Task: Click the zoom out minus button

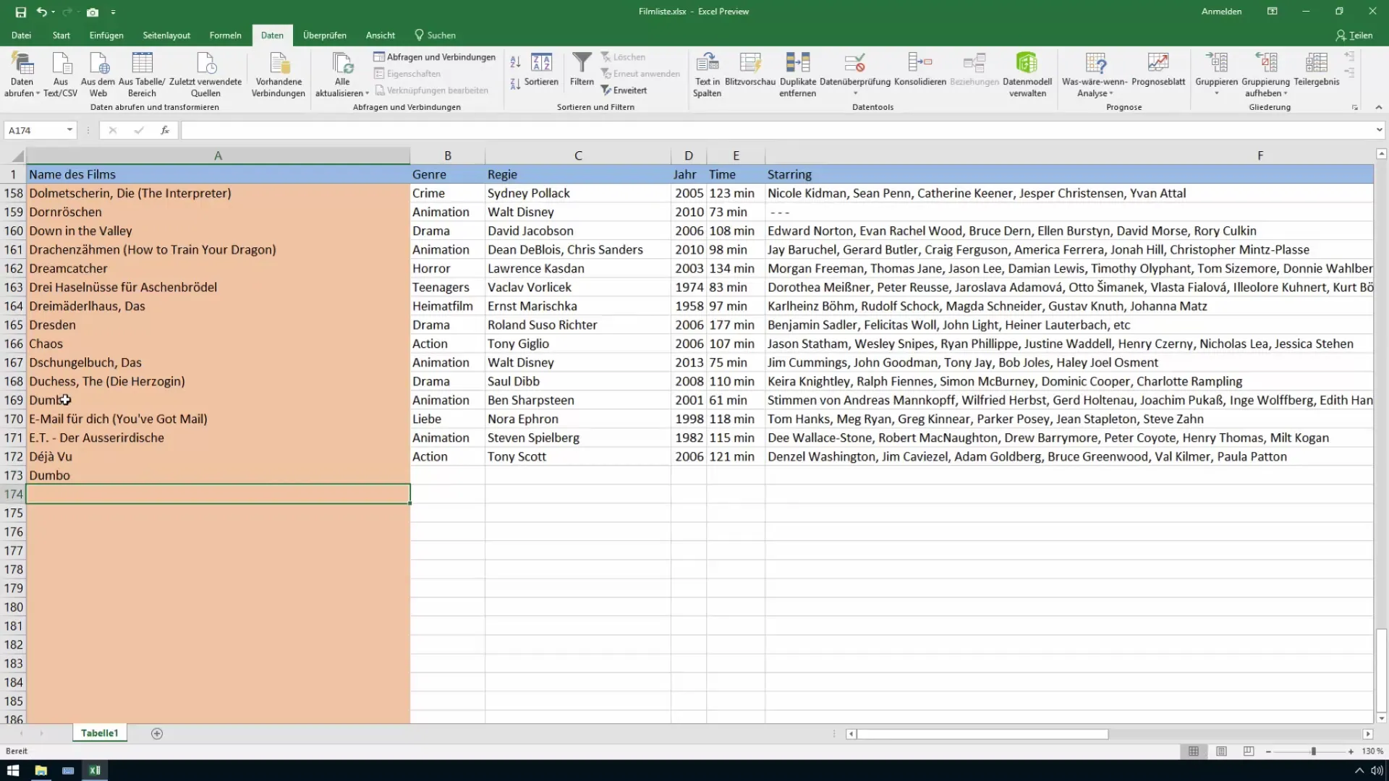Action: 1268,751
